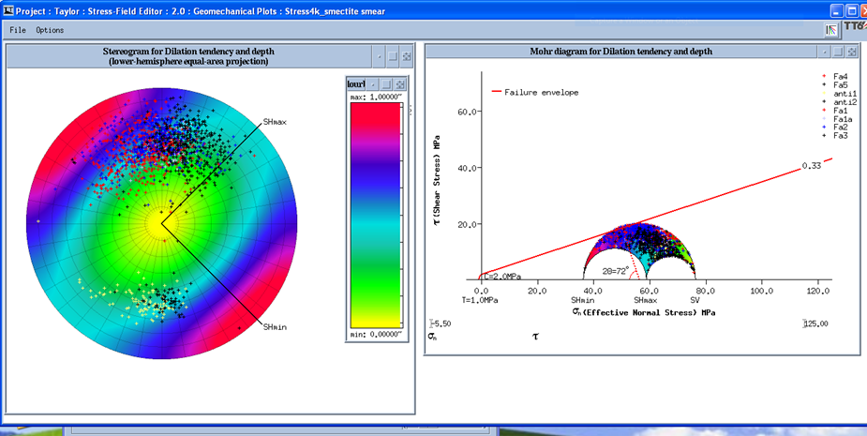Viewport: 867px width, 436px height.
Task: Click the 0.33 friction coefficient label
Action: [x=810, y=167]
